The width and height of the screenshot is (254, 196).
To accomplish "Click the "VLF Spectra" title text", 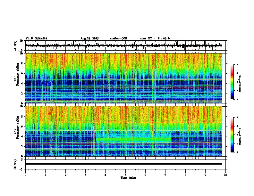I will pos(36,38).
